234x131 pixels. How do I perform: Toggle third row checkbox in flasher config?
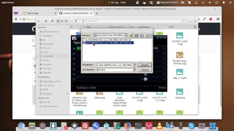click(x=74, y=59)
